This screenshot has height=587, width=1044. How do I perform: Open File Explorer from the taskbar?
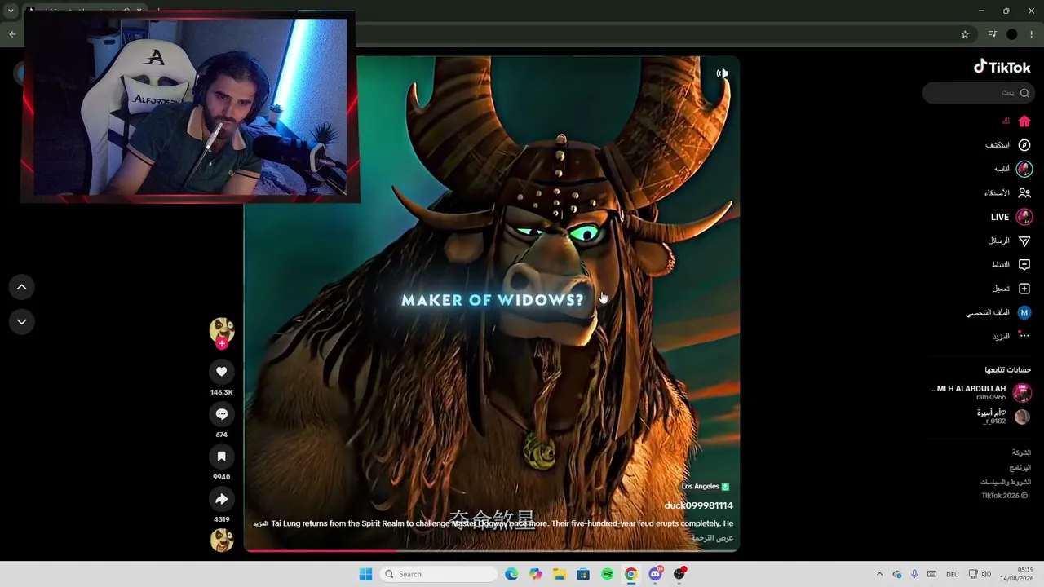coord(559,574)
